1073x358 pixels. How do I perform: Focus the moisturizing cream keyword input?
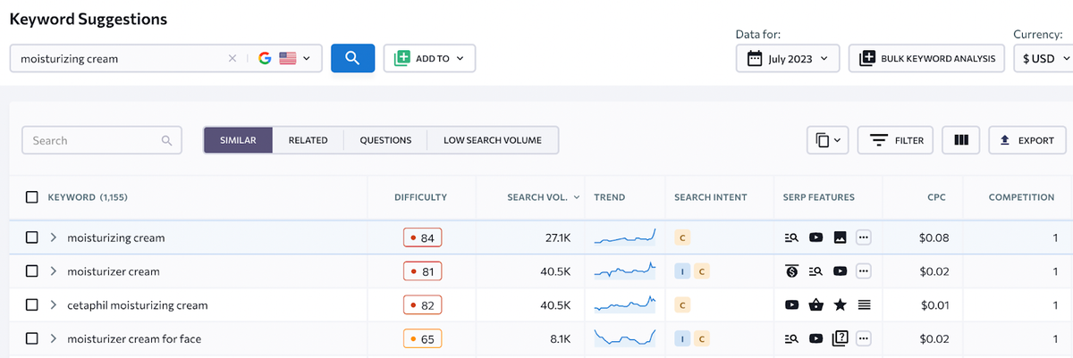pos(116,59)
